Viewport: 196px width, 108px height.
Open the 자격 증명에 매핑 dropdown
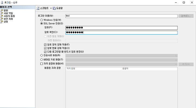click(121, 64)
